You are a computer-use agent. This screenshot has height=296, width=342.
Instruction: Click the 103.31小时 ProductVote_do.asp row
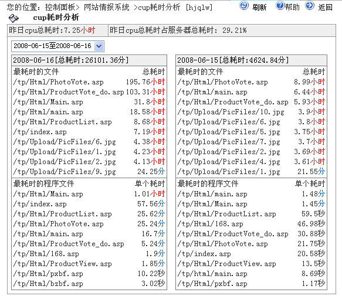click(x=89, y=92)
